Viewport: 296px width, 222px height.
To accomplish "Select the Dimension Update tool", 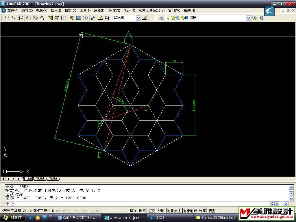I will point(107,18).
